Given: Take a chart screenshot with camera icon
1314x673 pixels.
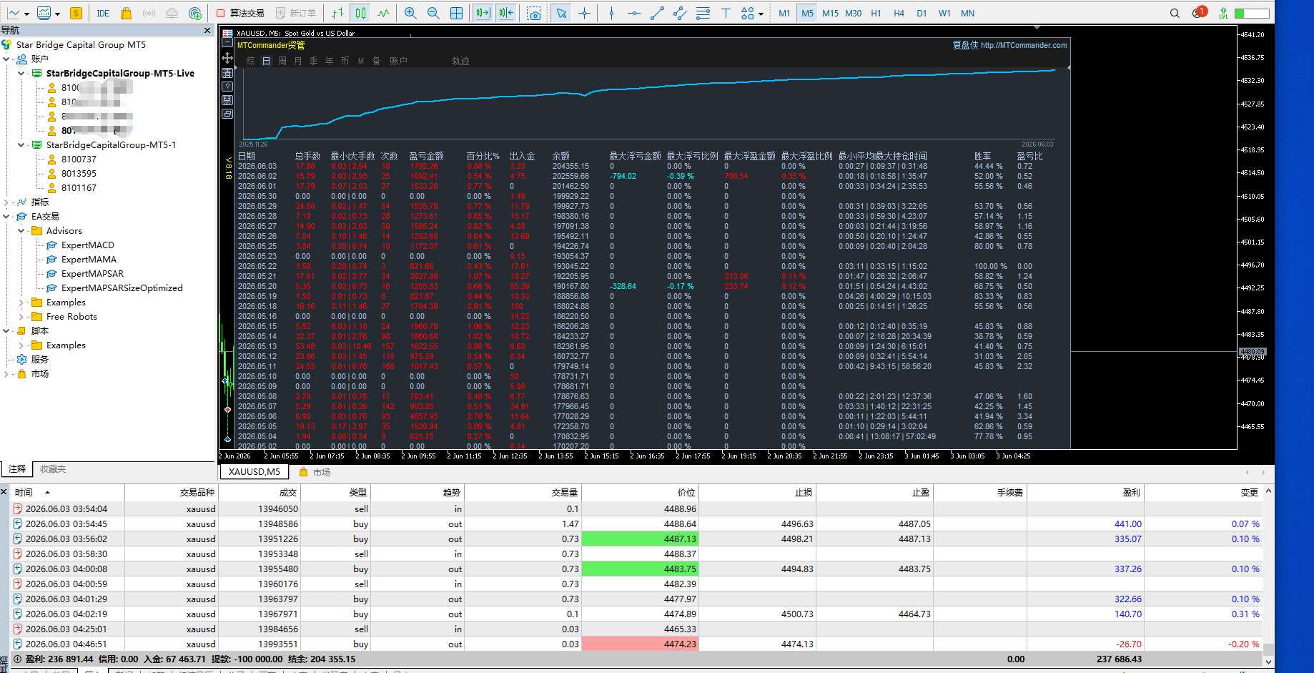Looking at the screenshot, I should pyautogui.click(x=534, y=13).
